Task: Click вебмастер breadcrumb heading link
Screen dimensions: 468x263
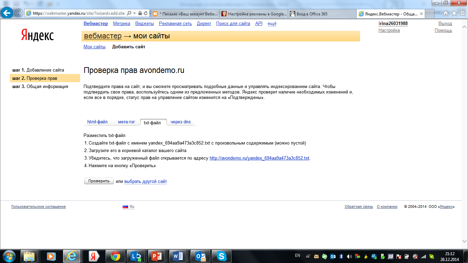Action: [x=103, y=36]
